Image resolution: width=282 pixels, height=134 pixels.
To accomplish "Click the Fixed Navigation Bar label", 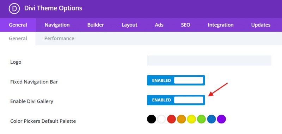I will click(34, 82).
